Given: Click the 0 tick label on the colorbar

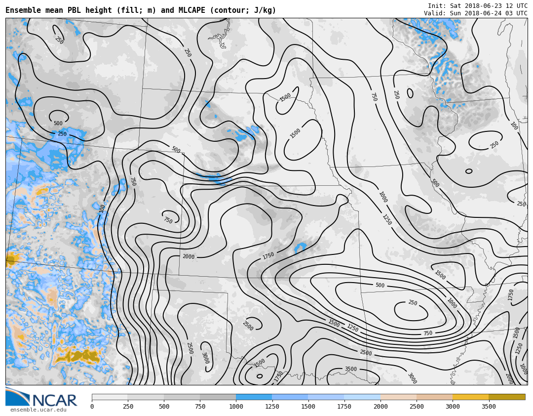Looking at the screenshot, I should coord(92,407).
